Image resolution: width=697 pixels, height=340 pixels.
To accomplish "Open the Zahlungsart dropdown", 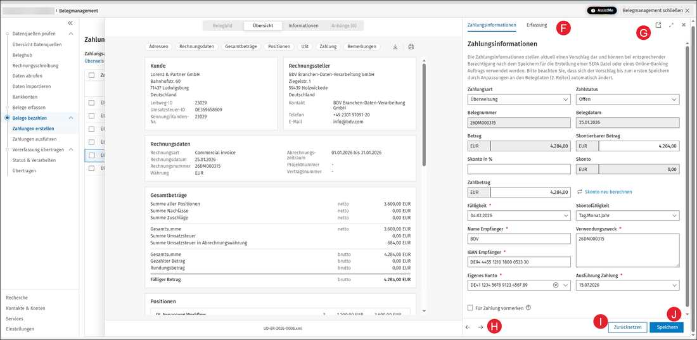I will tap(519, 99).
